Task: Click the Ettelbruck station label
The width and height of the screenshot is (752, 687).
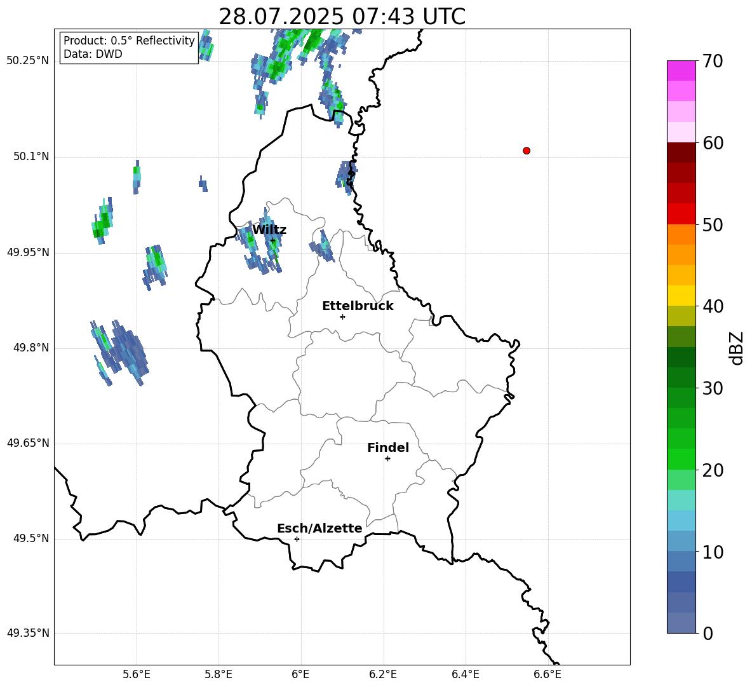Action: (x=358, y=306)
